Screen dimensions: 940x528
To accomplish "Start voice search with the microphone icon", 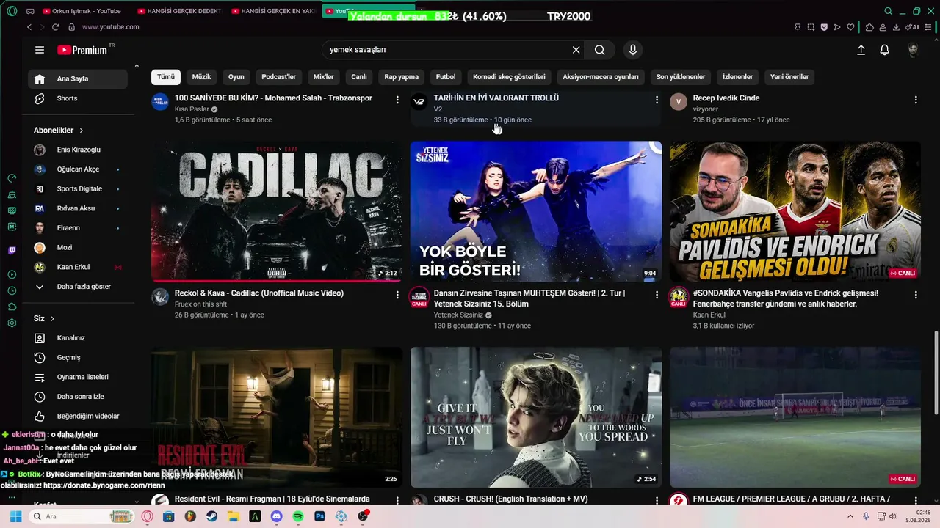I will pyautogui.click(x=632, y=50).
